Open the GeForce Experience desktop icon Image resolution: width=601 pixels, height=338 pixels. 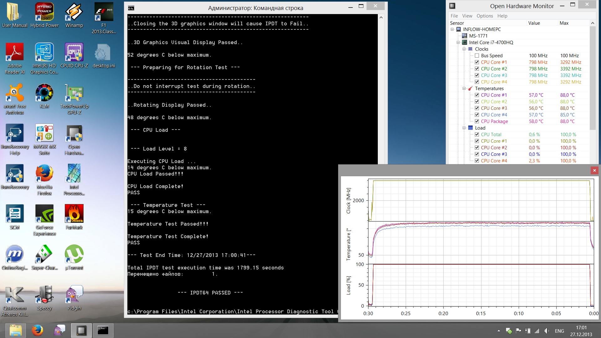[44, 214]
